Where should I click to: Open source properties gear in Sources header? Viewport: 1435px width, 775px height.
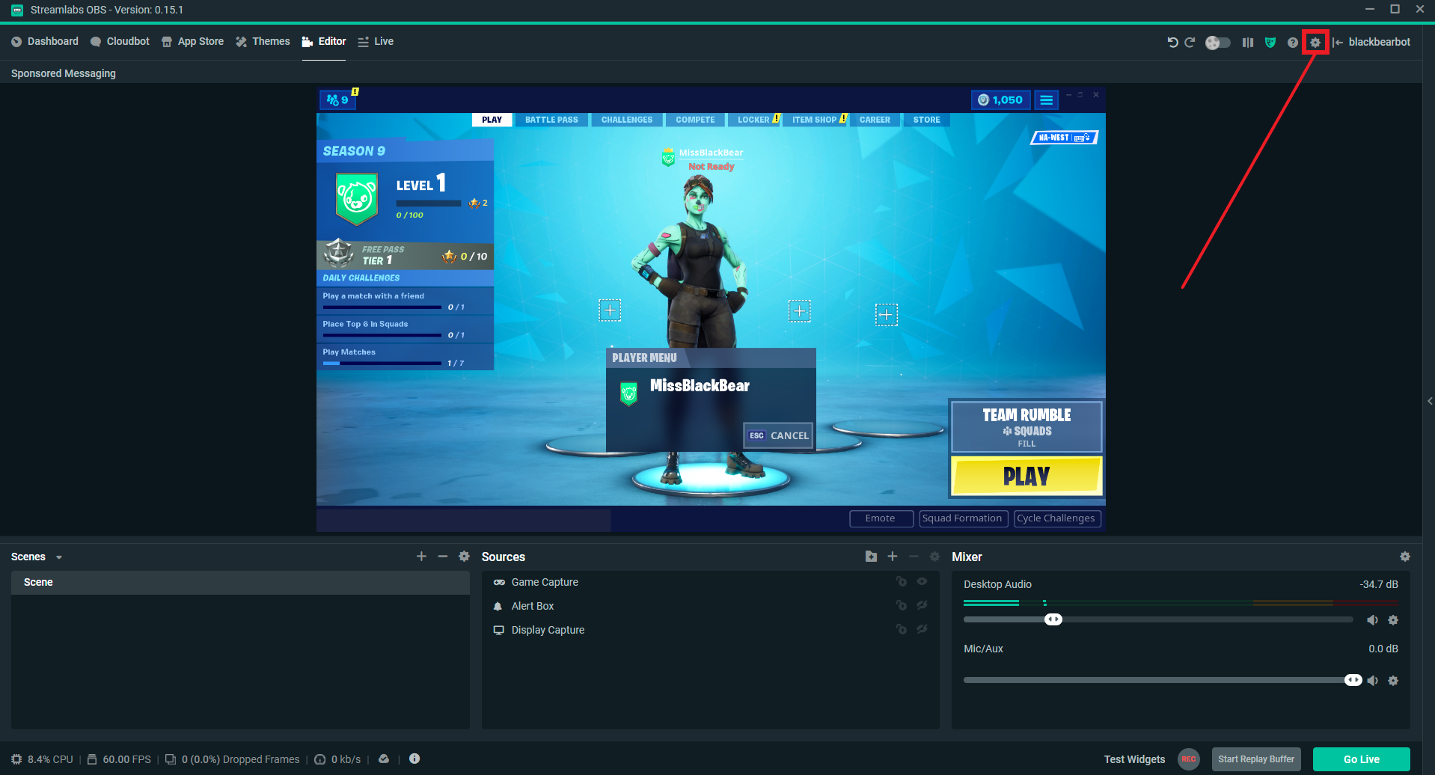(x=934, y=557)
